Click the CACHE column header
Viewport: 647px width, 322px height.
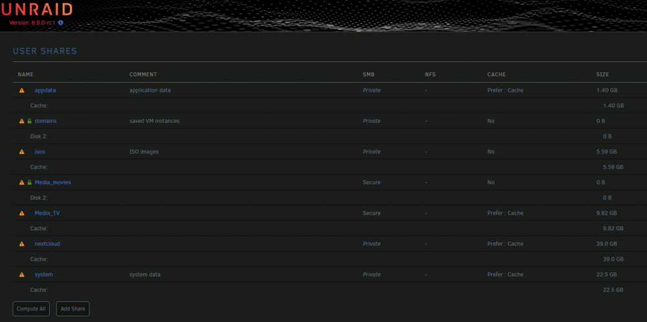pos(496,74)
